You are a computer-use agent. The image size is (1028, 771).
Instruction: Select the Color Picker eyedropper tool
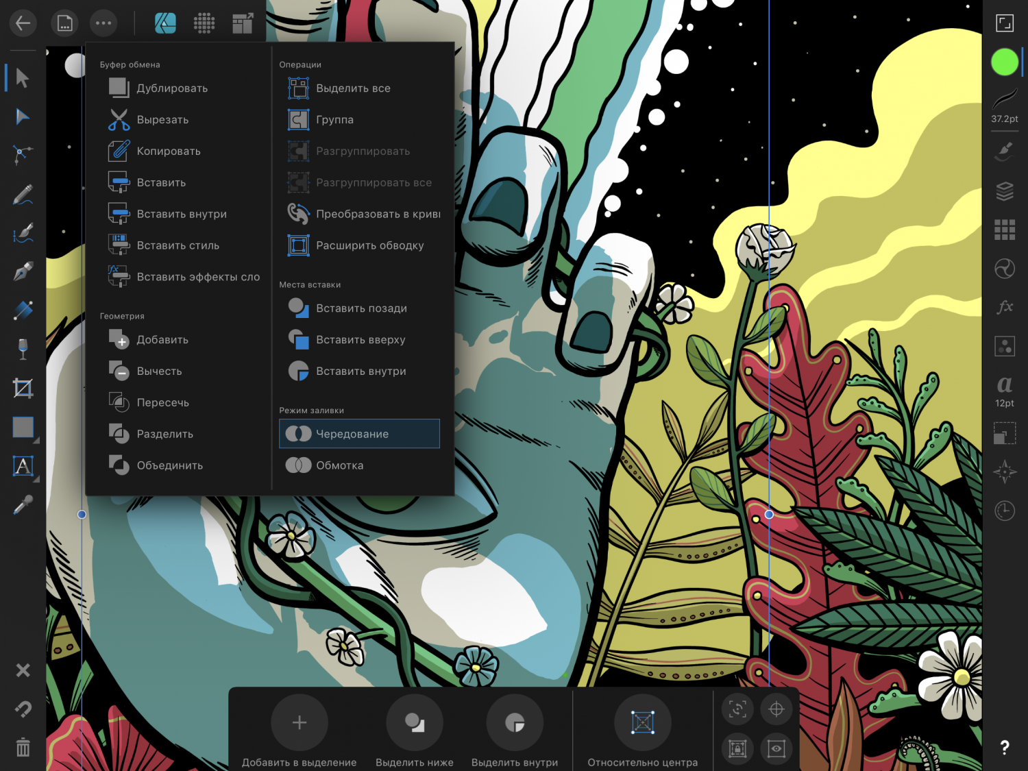point(23,505)
